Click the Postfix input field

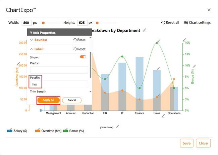tap(59, 85)
